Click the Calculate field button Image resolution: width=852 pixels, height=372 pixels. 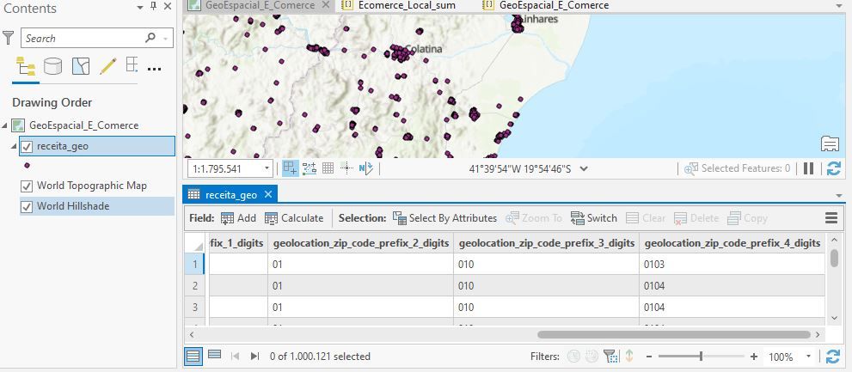(x=294, y=217)
